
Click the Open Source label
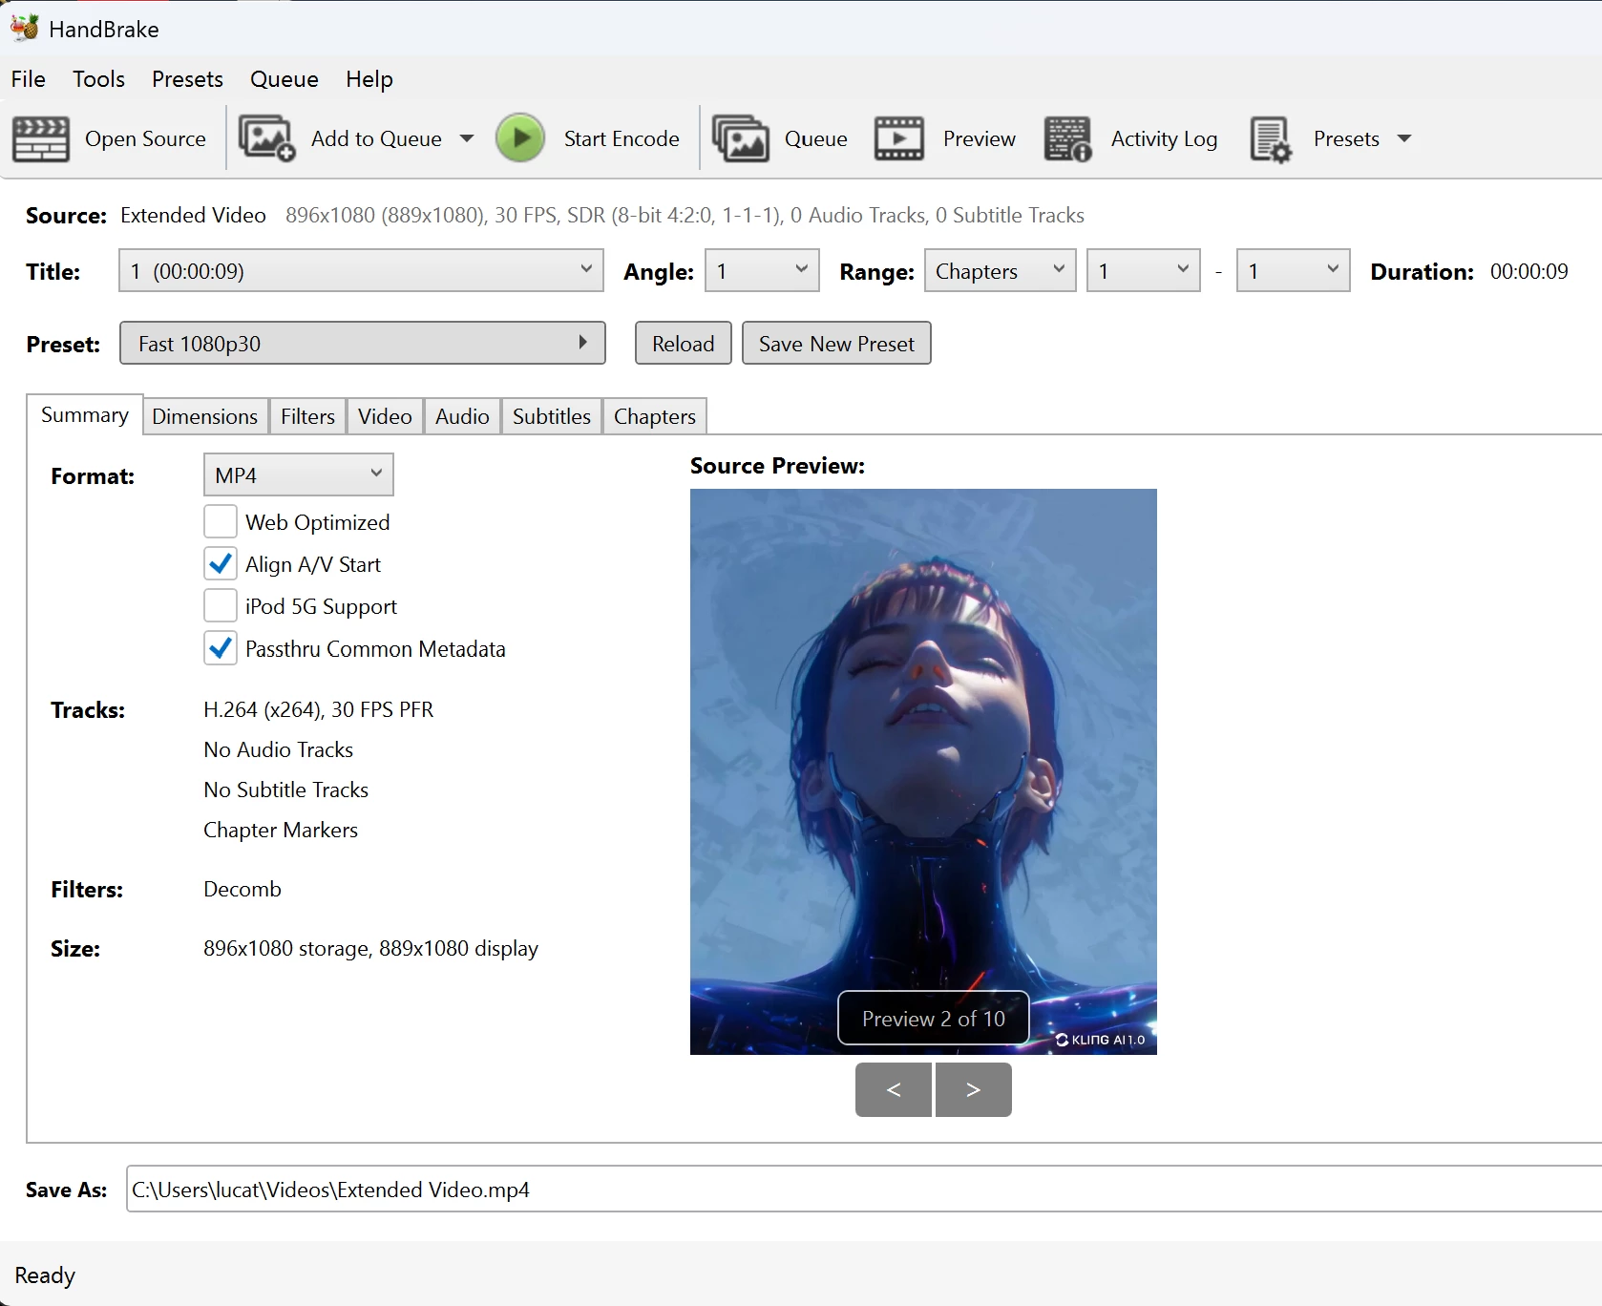pos(145,138)
